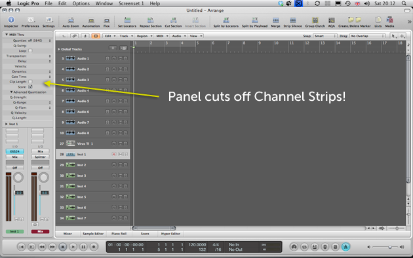413x258 pixels.
Task: Toggle the Link button in the Arrange header
Action: pos(75,36)
